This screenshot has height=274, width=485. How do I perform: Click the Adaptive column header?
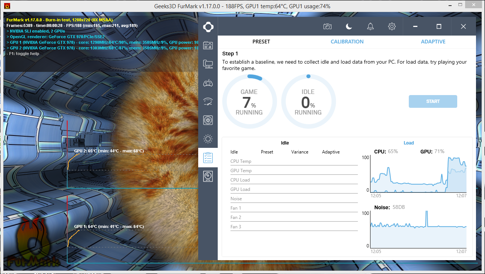[x=331, y=152]
